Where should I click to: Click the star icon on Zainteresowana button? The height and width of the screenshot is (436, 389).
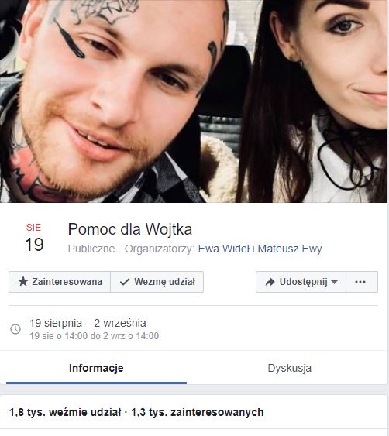click(x=23, y=282)
